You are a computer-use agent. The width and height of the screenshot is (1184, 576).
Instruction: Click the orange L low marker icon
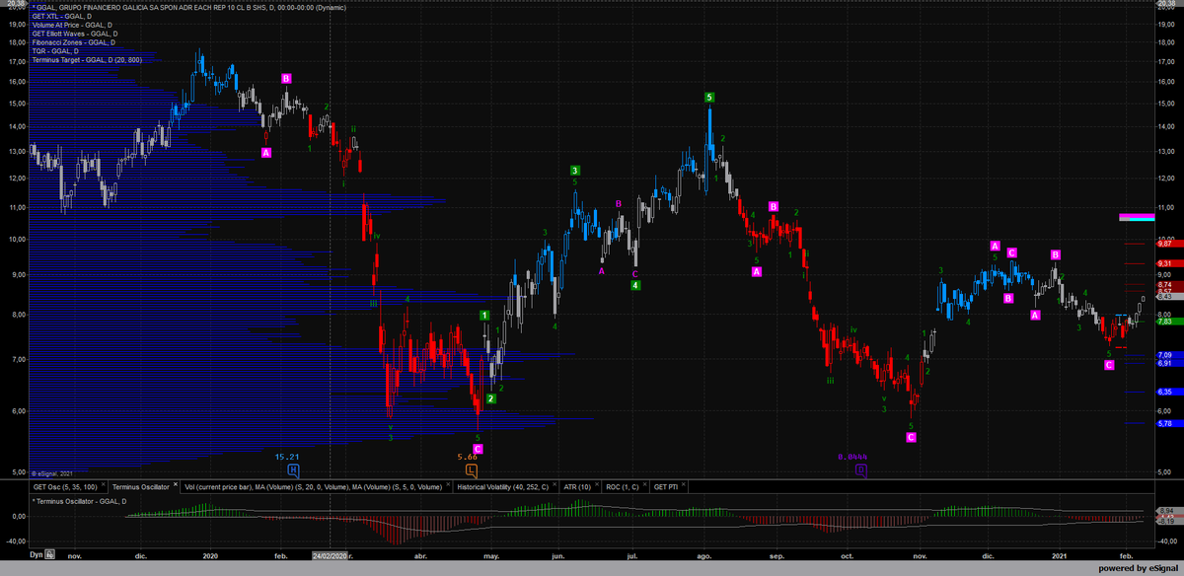471,470
